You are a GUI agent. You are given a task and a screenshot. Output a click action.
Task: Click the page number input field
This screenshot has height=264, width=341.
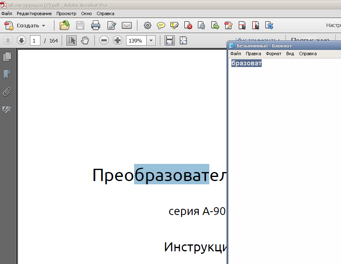tap(35, 40)
